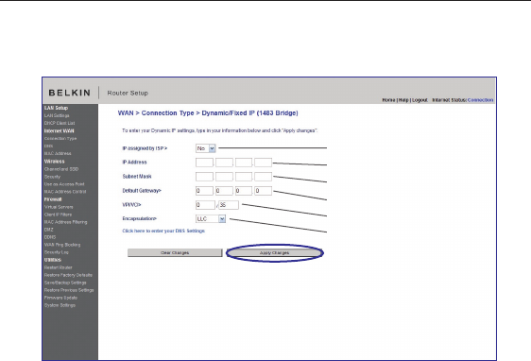The height and width of the screenshot is (361, 531).
Task: Open LAN Settings in the sidebar
Action: coord(57,116)
